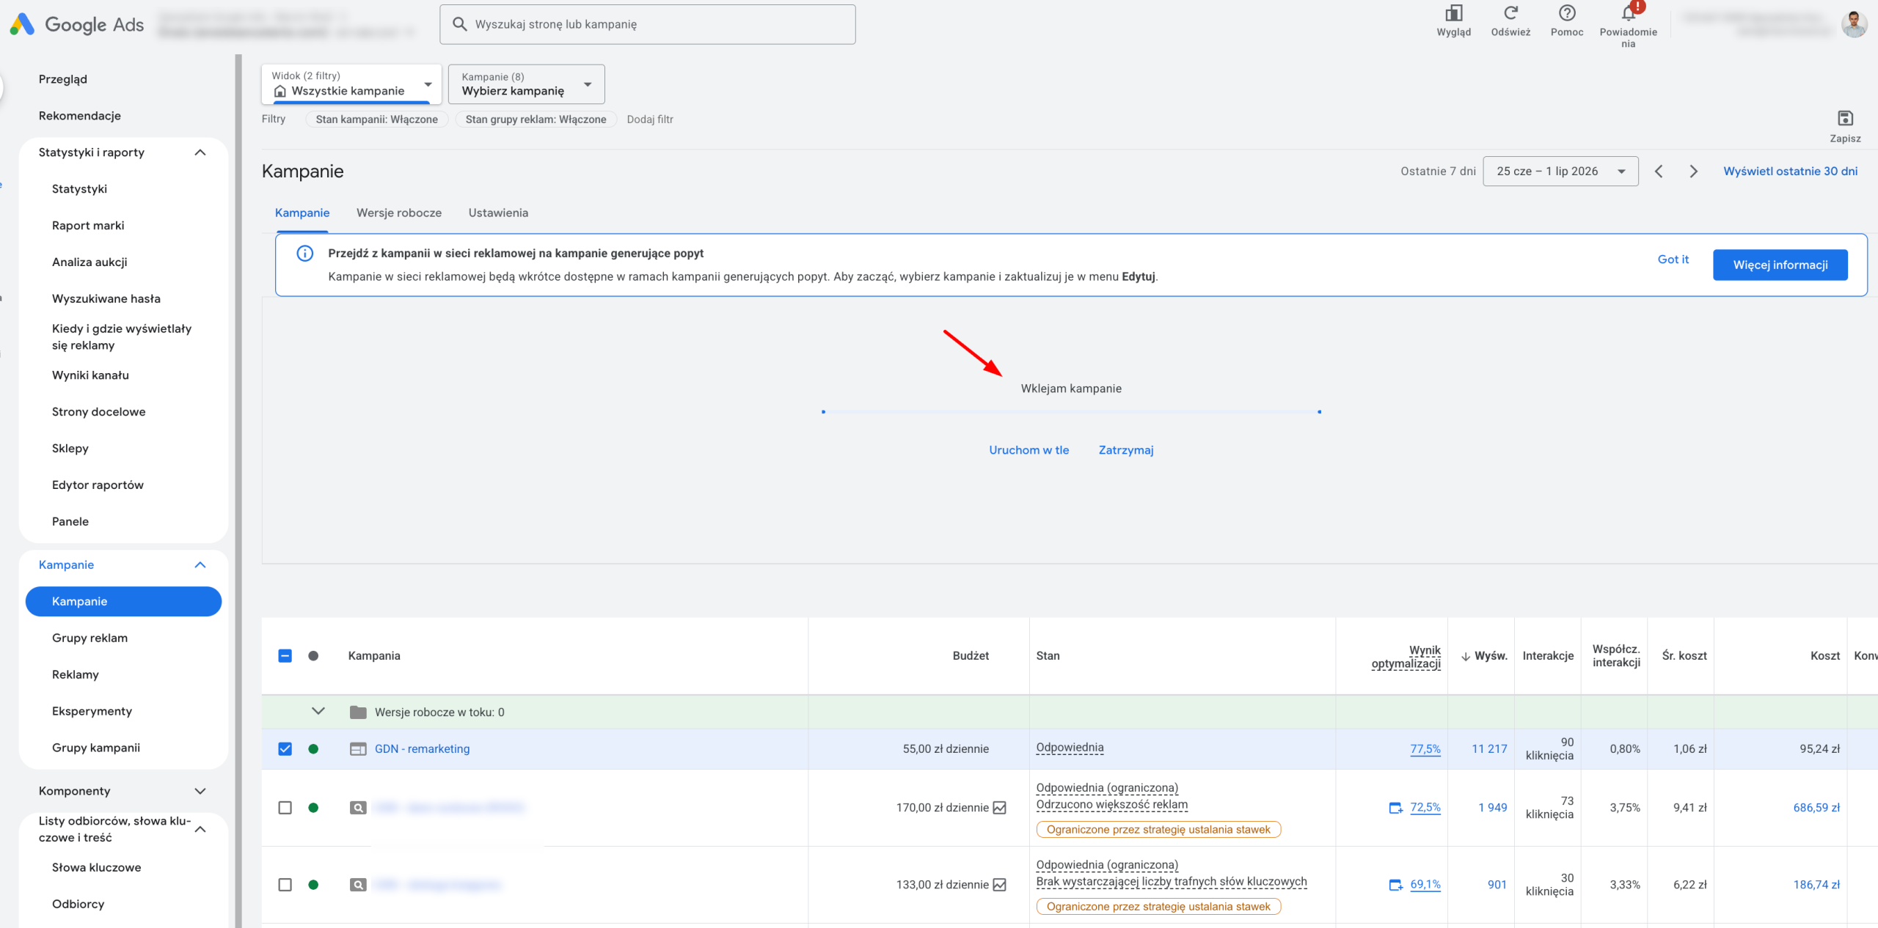The width and height of the screenshot is (1878, 928).
Task: Click the Google Ads logo
Action: tap(76, 24)
